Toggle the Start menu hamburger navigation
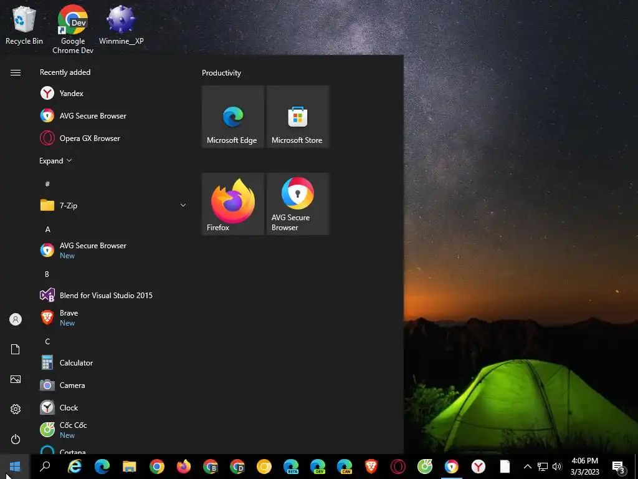This screenshot has height=479, width=638. [x=16, y=72]
